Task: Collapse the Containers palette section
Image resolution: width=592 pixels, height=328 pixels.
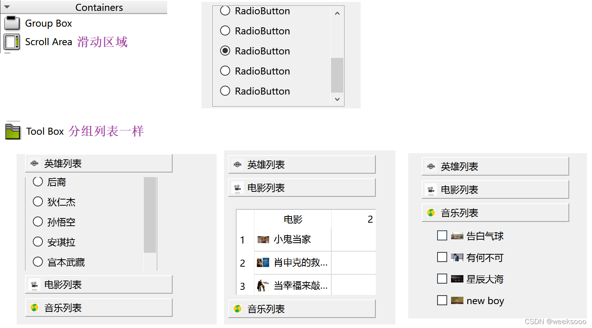Action: pyautogui.click(x=8, y=7)
